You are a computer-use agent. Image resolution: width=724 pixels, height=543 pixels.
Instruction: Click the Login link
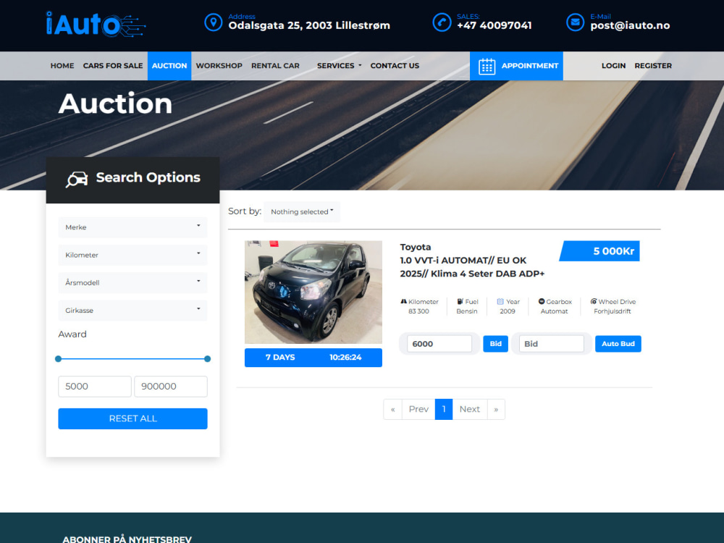point(613,66)
